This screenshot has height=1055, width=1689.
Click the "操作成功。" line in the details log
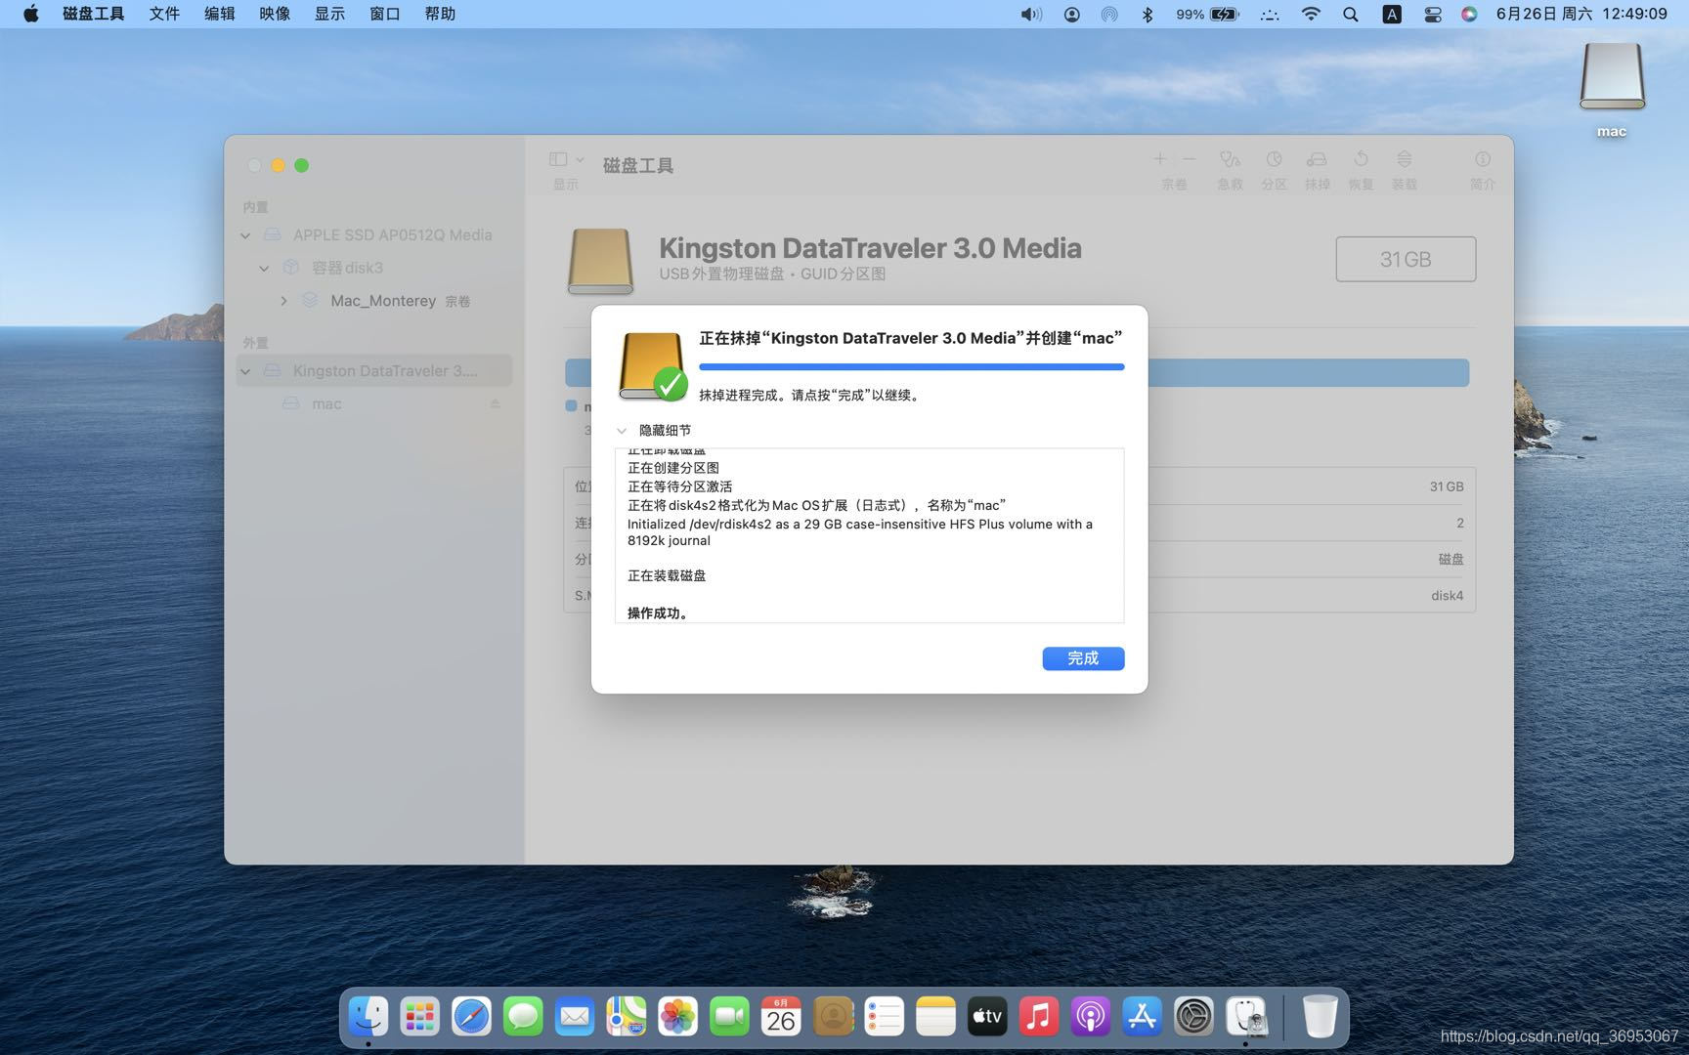coord(658,613)
